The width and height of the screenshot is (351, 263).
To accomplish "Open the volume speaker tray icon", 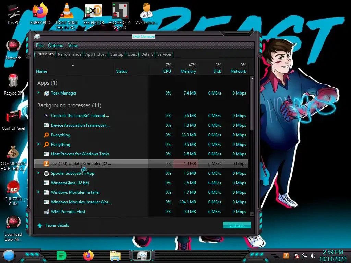I will coord(313,255).
